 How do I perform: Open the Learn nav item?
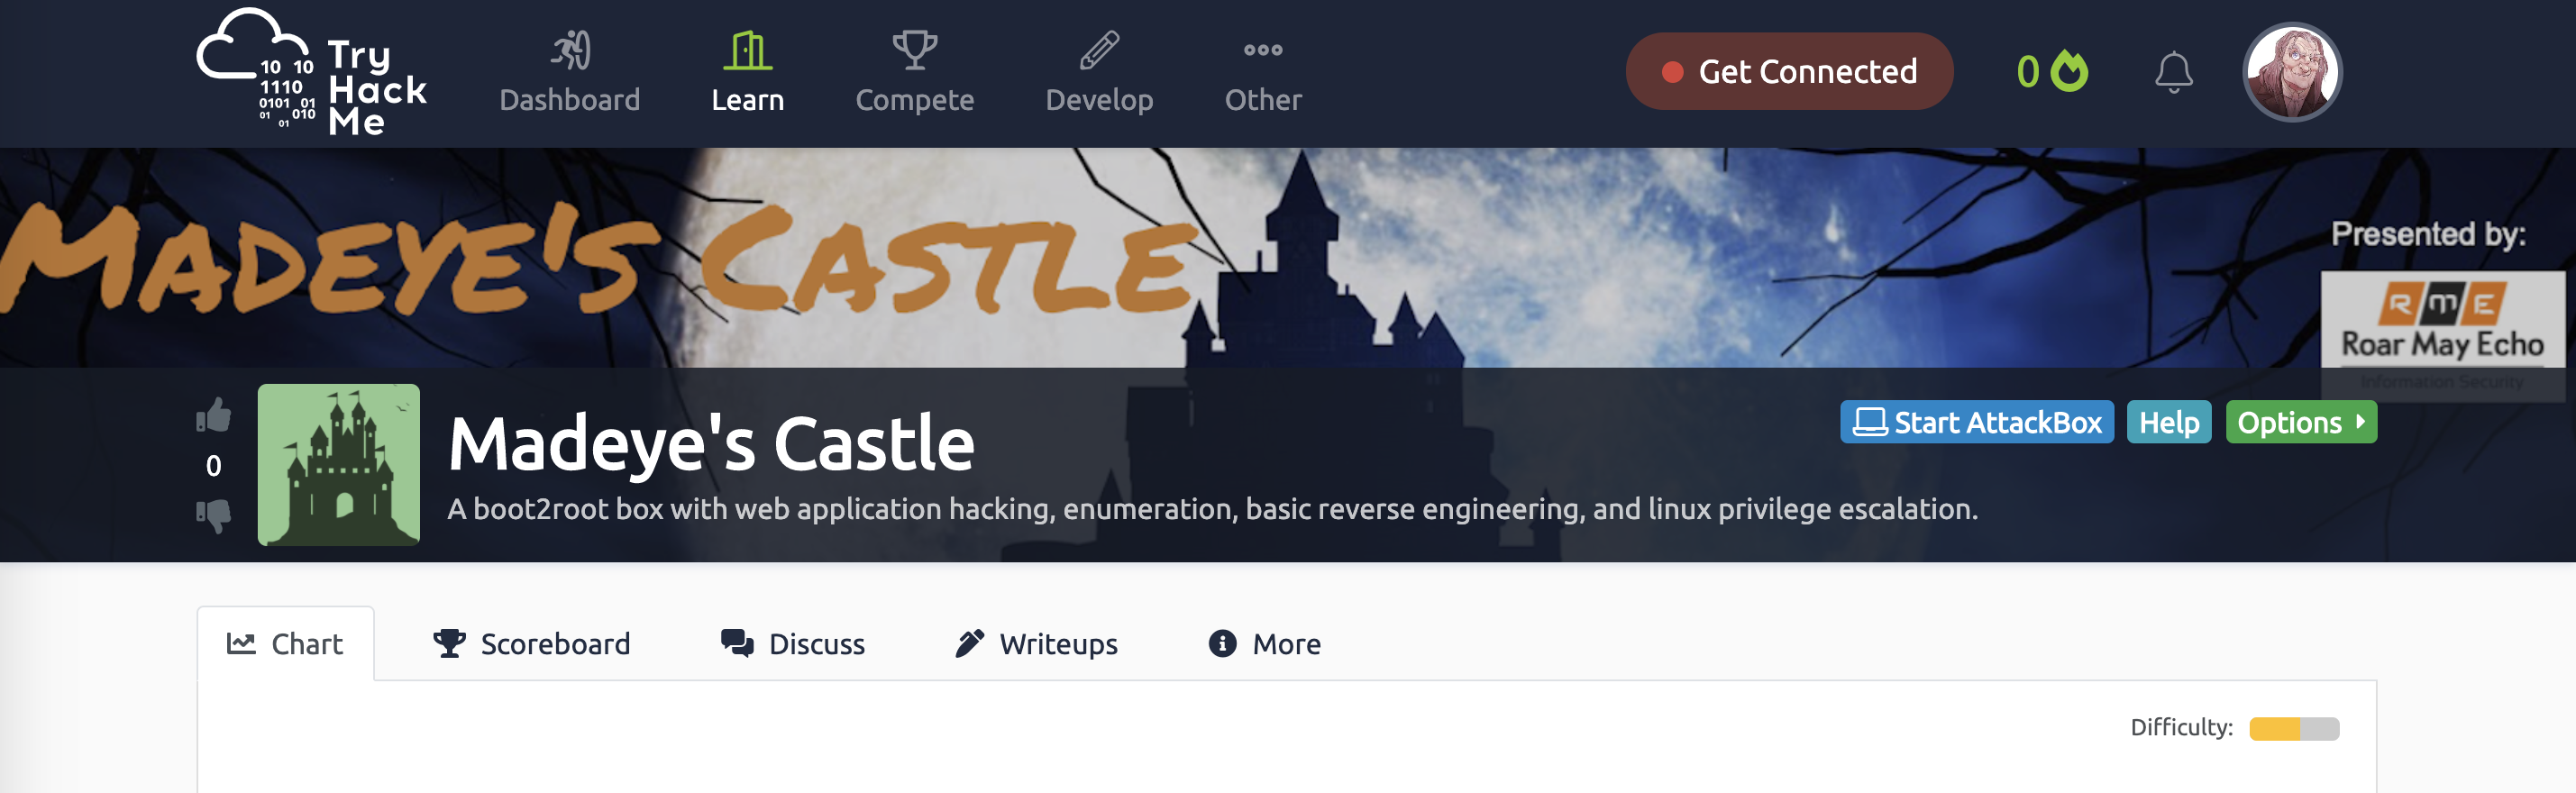coord(748,73)
